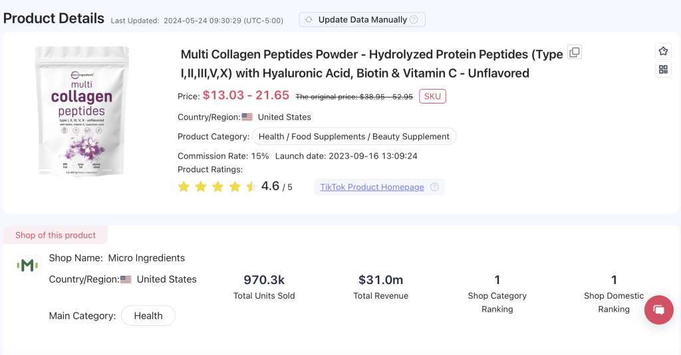Image resolution: width=681 pixels, height=355 pixels.
Task: Click the Health / Food Supplements category tag
Action: tap(354, 137)
